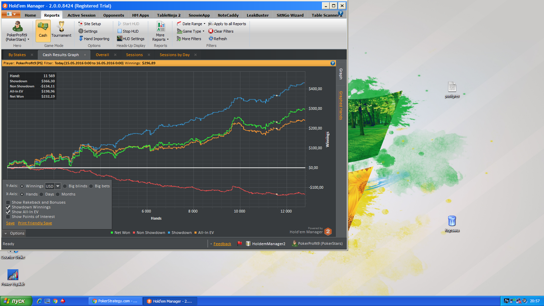Open Site Setup options
The height and width of the screenshot is (306, 544).
pos(89,24)
